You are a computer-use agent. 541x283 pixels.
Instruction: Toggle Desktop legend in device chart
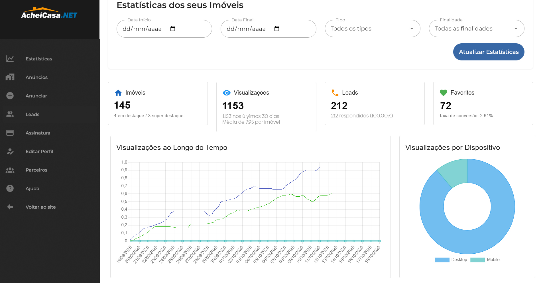click(x=451, y=260)
